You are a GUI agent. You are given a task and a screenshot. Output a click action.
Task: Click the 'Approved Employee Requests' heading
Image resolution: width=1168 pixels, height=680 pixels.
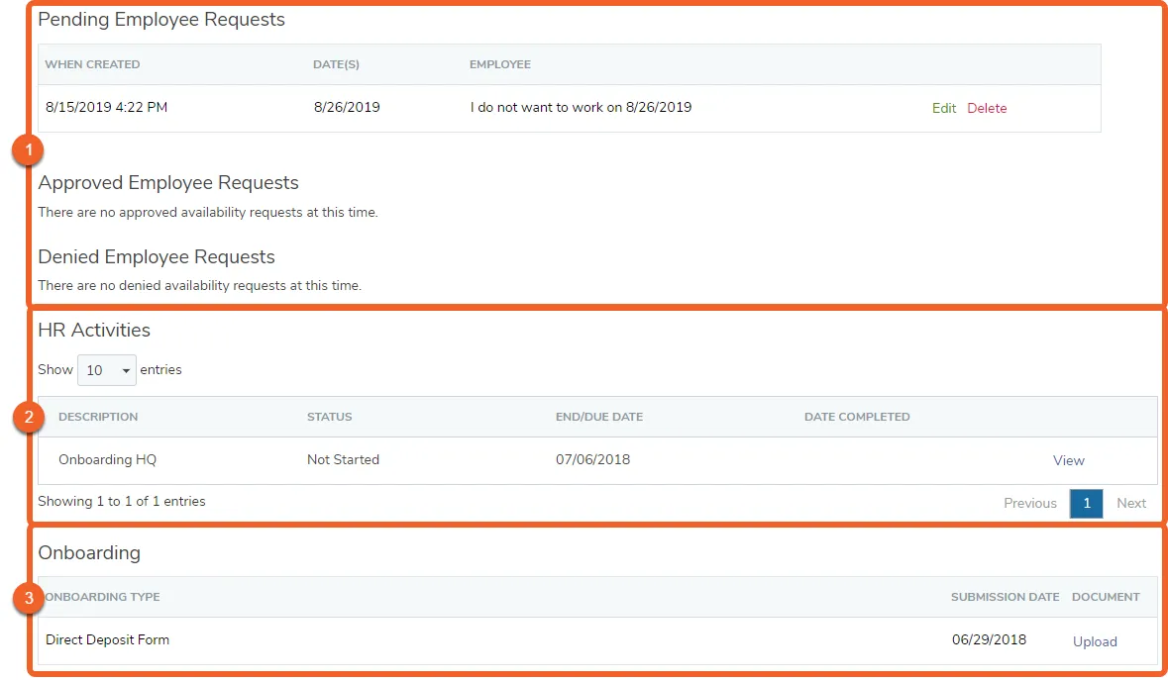[x=168, y=183]
